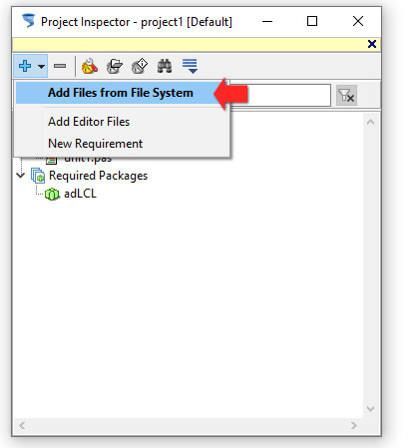Click inside the filter text field
This screenshot has width=413, height=448.
click(x=280, y=95)
